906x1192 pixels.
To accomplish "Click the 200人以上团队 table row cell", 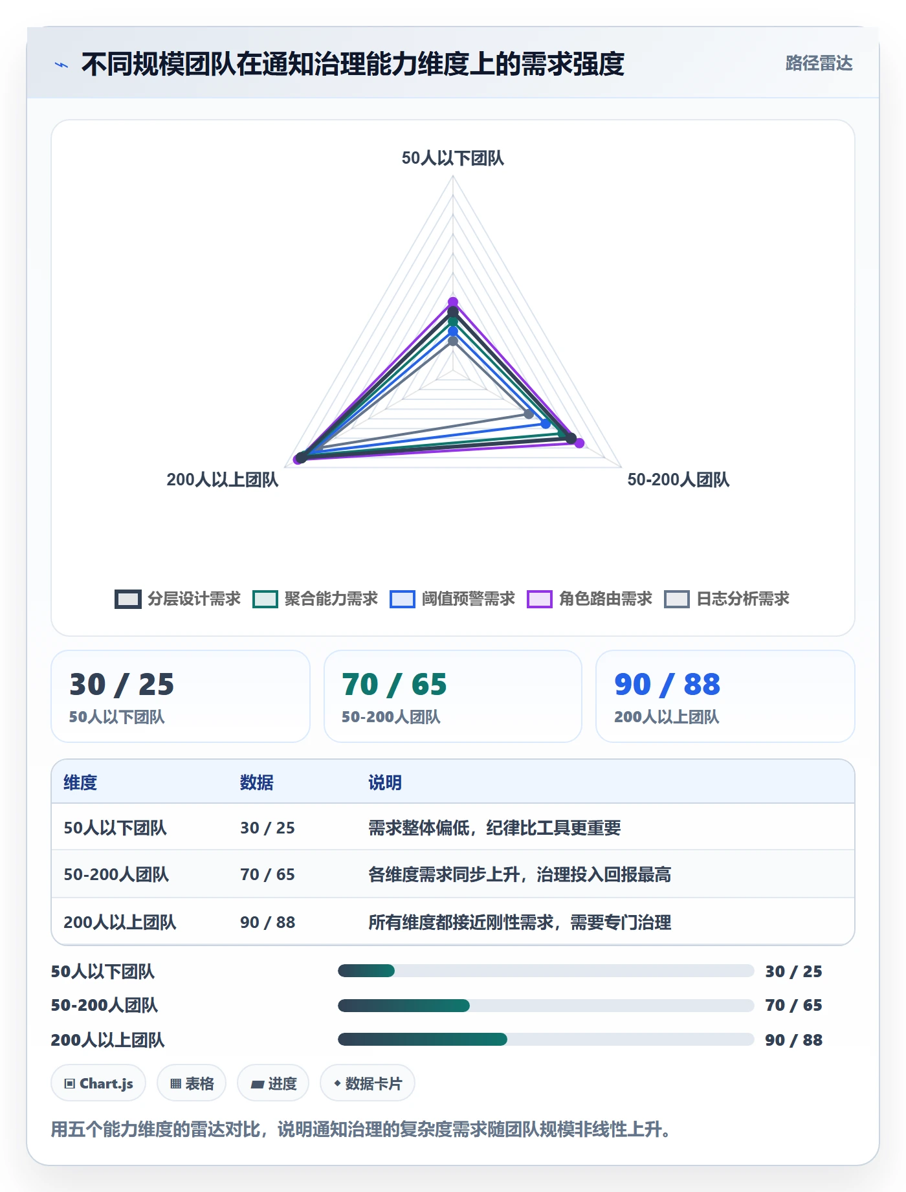I will point(120,922).
